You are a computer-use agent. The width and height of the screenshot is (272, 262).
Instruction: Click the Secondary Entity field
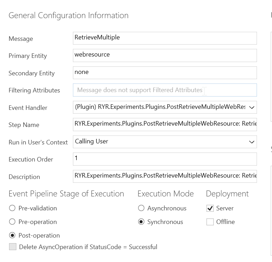click(x=165, y=73)
